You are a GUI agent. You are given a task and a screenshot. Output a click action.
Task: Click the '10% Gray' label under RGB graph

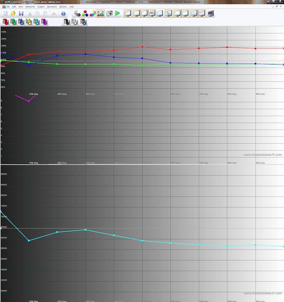[34, 94]
